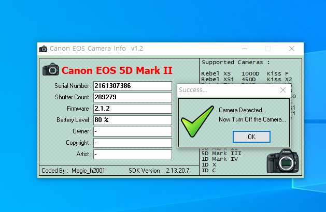Click the 'Camera Detected...' message
The height and width of the screenshot is (212, 326).
tap(242, 110)
